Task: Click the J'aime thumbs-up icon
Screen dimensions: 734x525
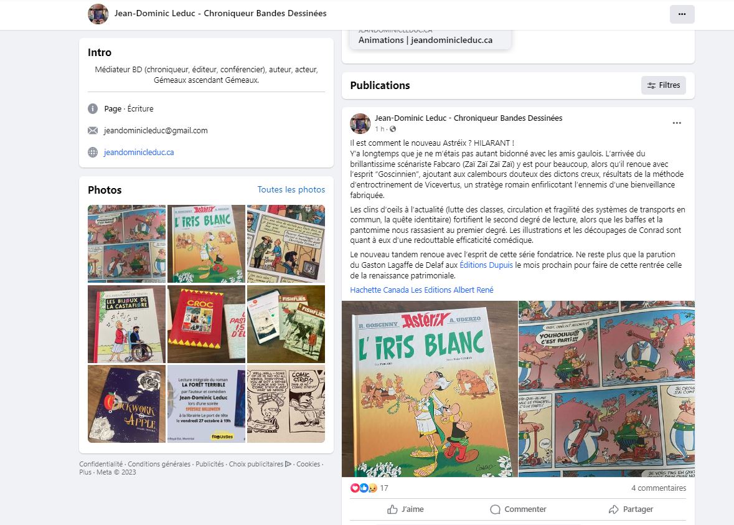Action: point(392,509)
